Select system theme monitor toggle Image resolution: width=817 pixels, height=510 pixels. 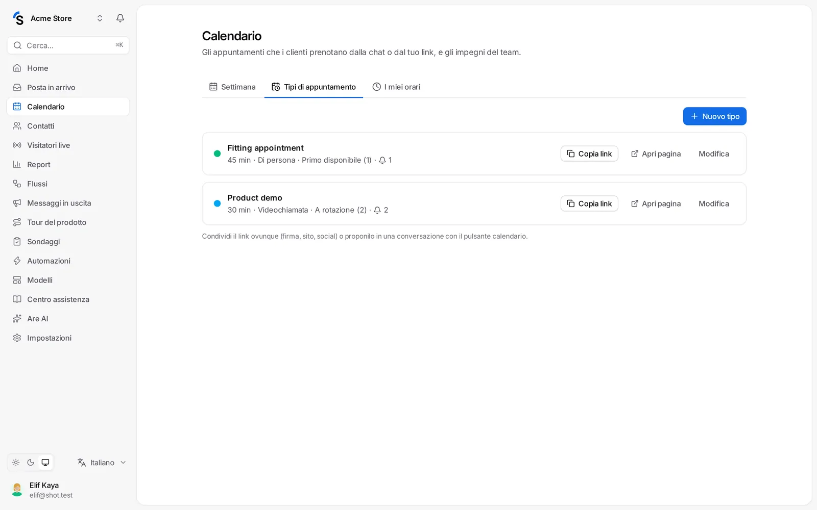click(45, 463)
